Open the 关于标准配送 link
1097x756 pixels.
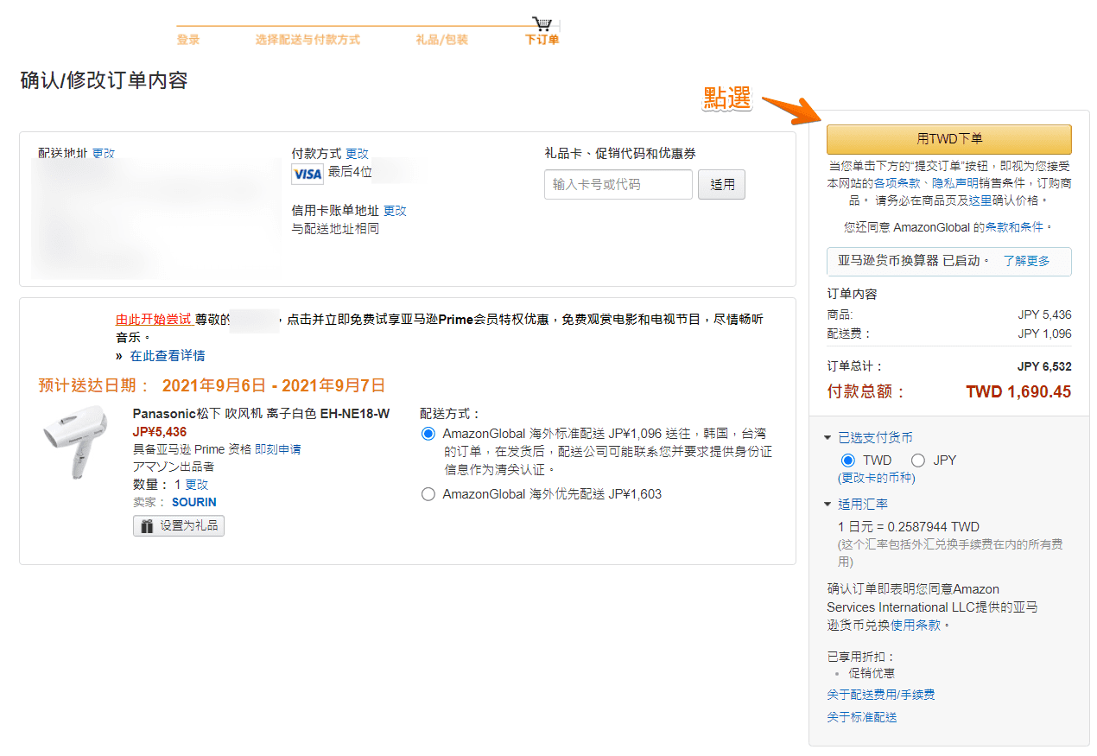coord(862,717)
